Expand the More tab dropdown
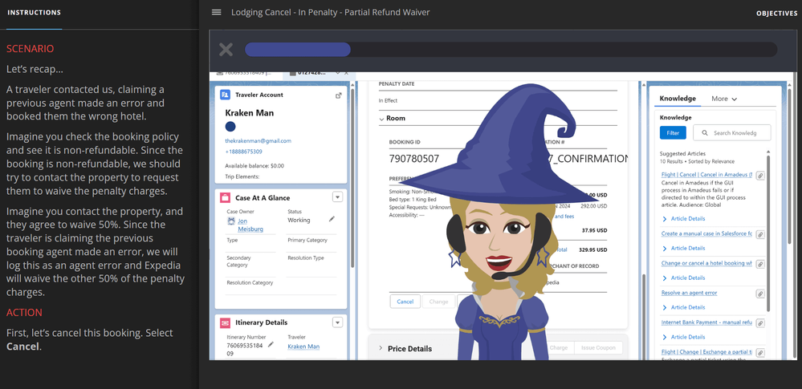Viewport: 802px width, 389px height. [x=724, y=99]
